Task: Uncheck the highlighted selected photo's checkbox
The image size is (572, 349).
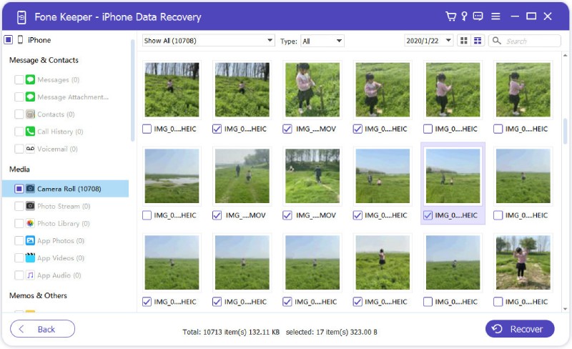Action: 428,215
